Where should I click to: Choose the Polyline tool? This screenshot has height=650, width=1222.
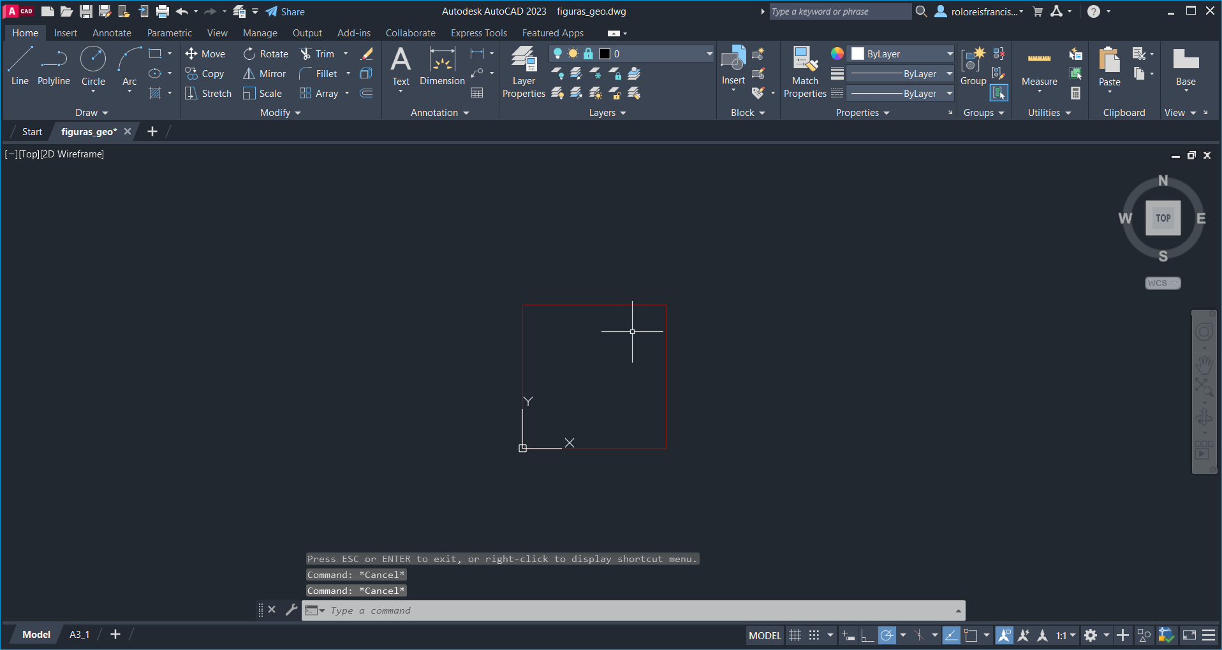(54, 66)
